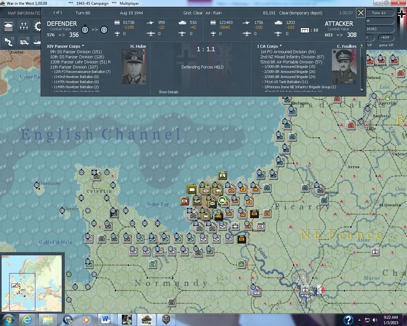Select 52nd BR Air-Portable Division (57)

point(291,62)
